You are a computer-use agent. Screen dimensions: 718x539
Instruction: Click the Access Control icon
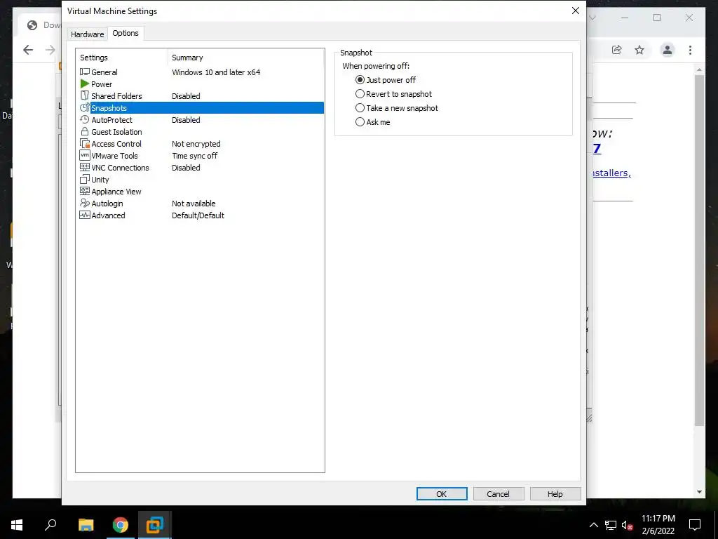[x=85, y=143]
